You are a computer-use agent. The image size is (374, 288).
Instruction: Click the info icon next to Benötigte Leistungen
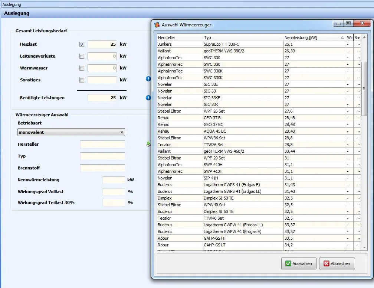148,98
